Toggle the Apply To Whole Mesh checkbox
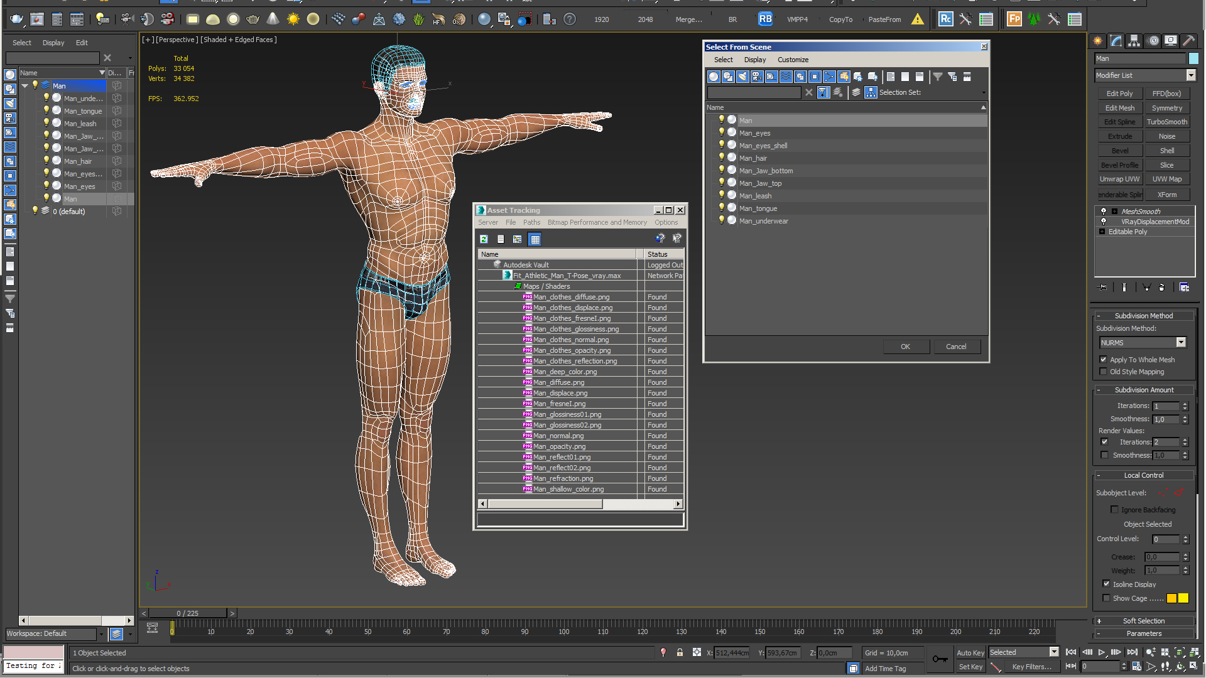Viewport: 1206px width, 678px height. (1104, 360)
